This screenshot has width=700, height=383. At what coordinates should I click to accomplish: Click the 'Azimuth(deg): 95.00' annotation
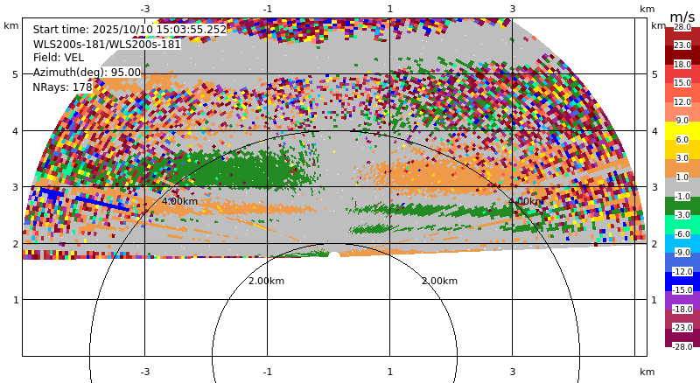(x=87, y=73)
